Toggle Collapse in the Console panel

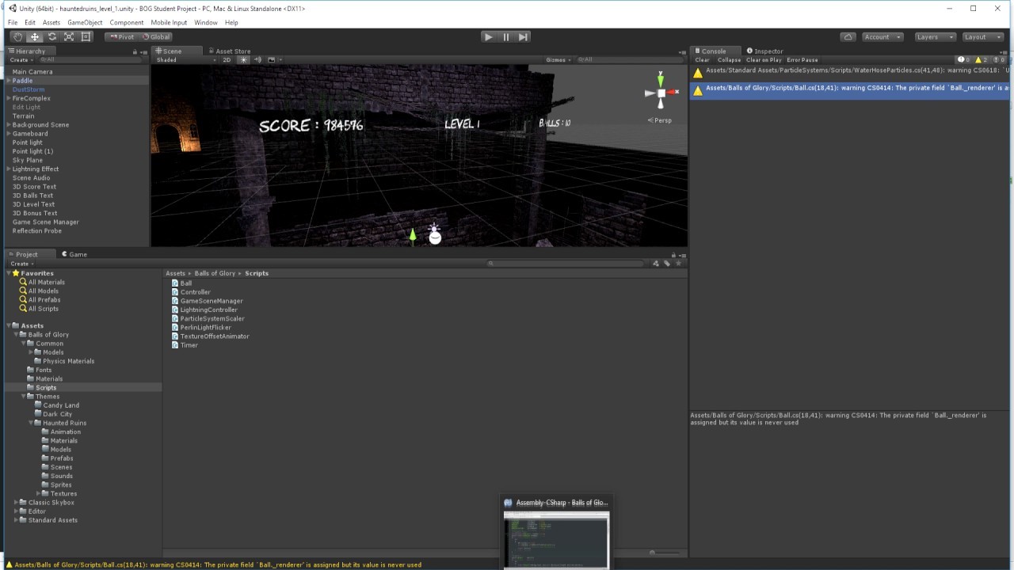coord(729,59)
